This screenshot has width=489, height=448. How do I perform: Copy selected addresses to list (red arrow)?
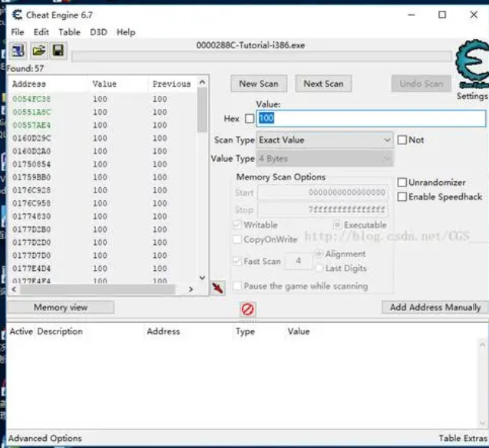[218, 288]
